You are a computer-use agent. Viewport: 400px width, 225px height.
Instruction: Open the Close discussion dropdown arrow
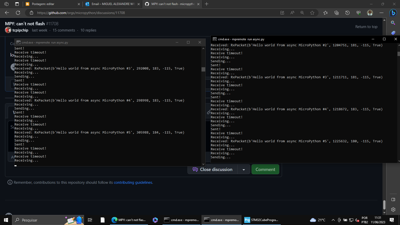pos(243,169)
